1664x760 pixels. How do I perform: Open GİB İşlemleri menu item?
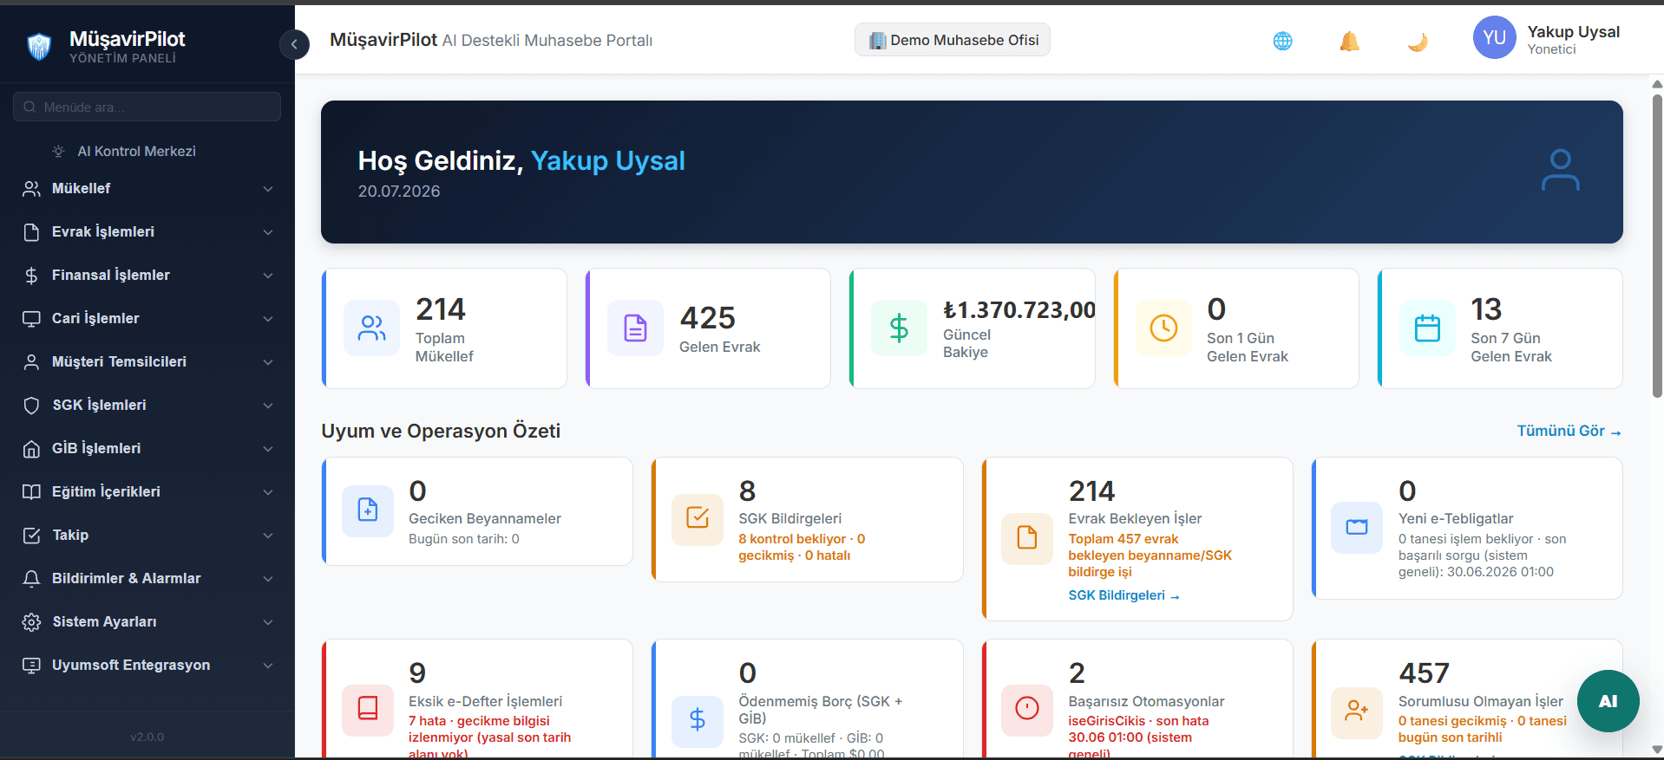click(x=147, y=449)
